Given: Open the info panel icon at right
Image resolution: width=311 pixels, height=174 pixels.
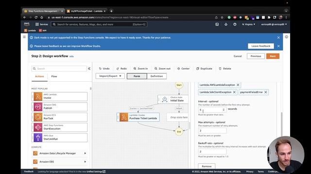Looking at the screenshot, I should click(286, 37).
